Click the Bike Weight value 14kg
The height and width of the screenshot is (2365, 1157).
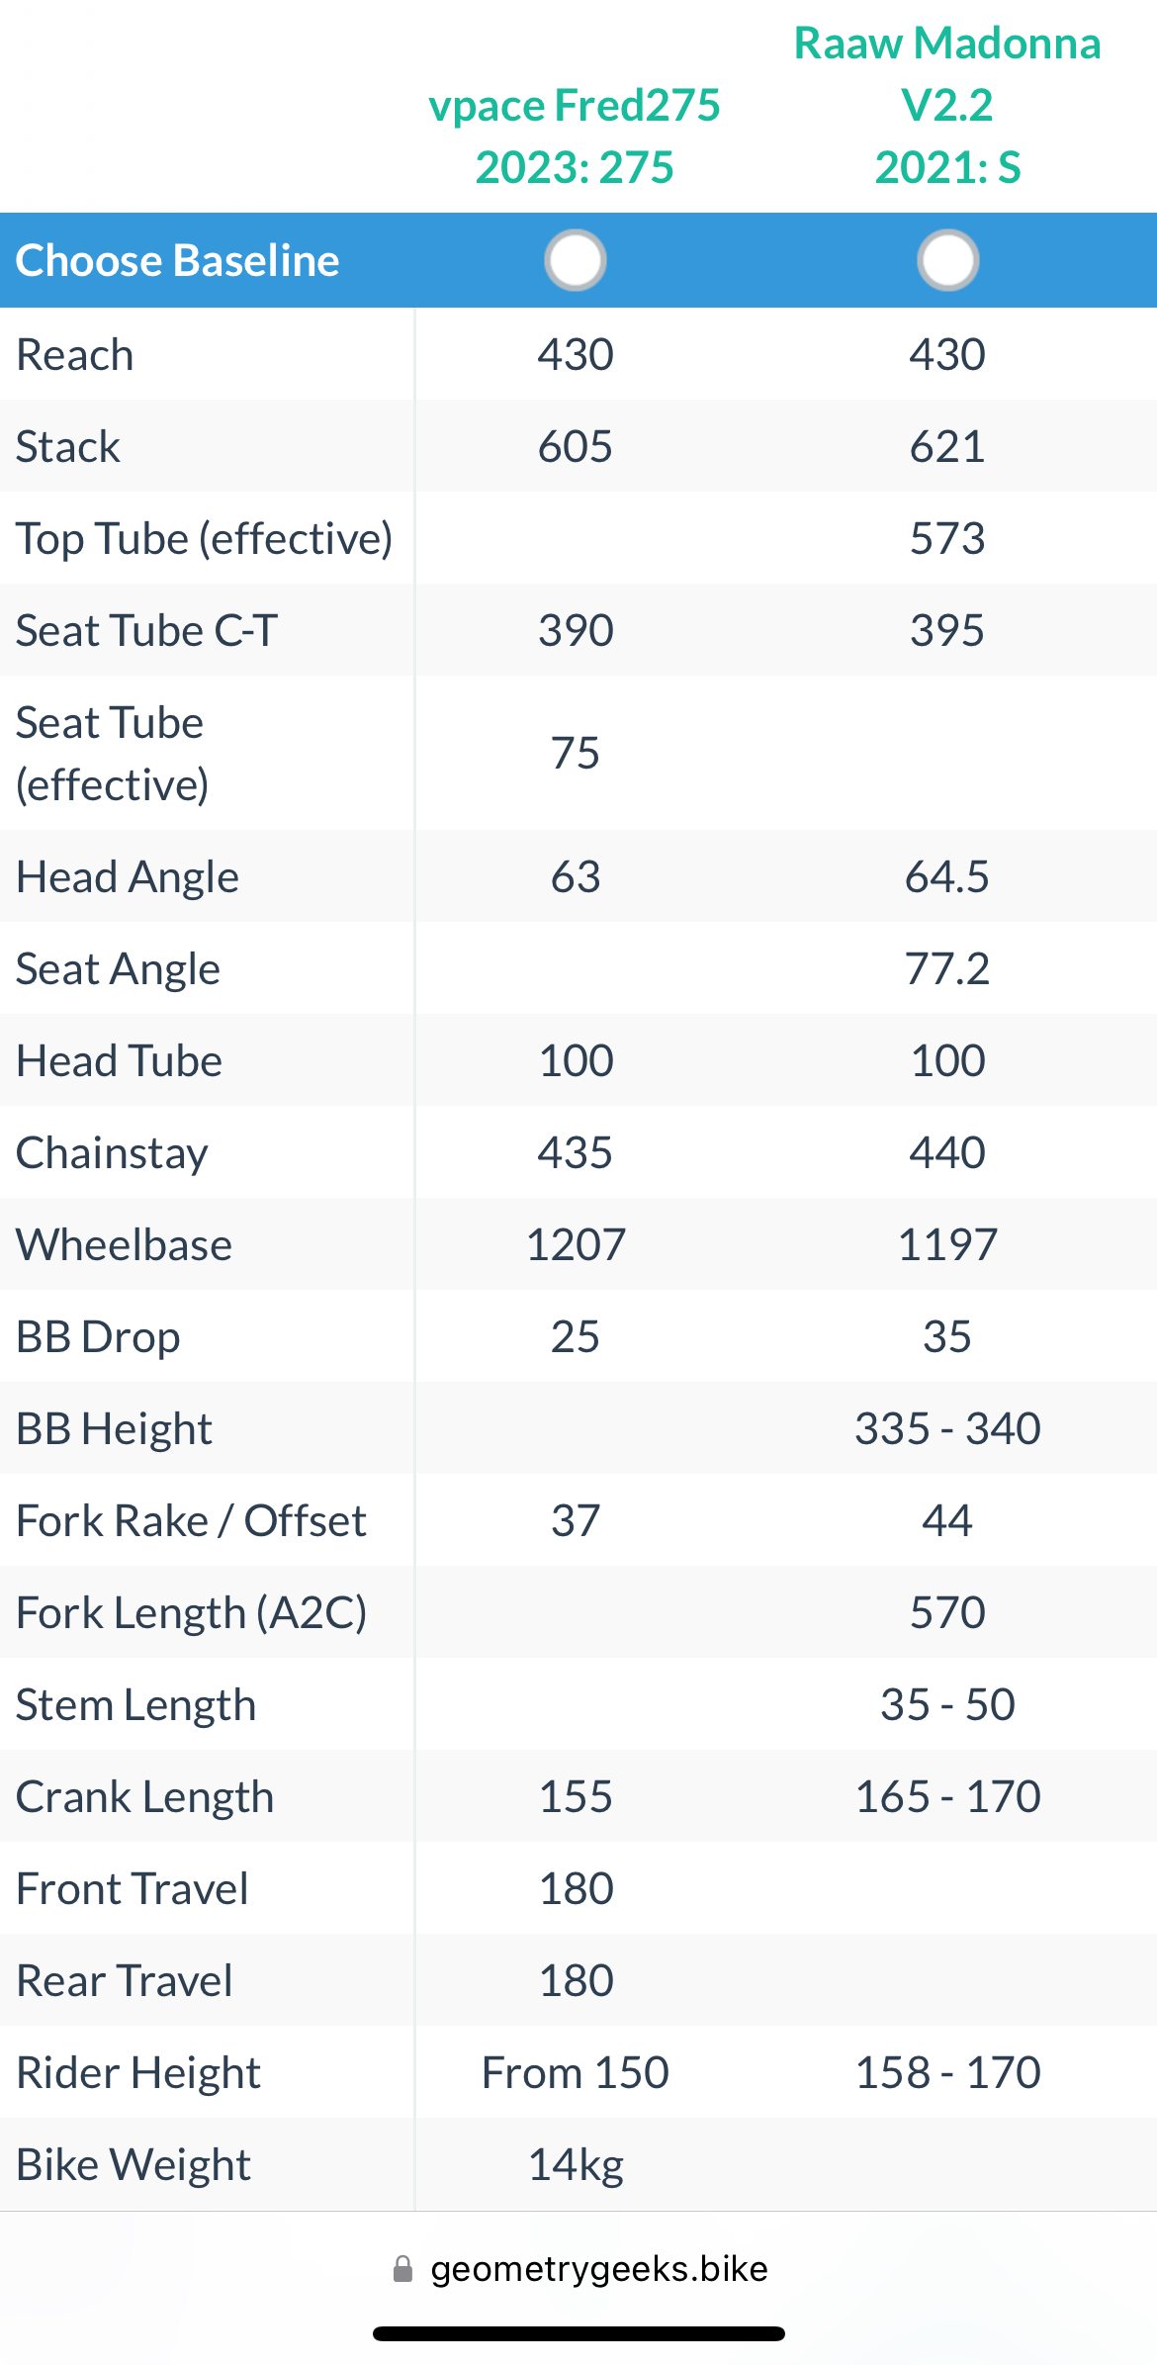coord(576,2164)
